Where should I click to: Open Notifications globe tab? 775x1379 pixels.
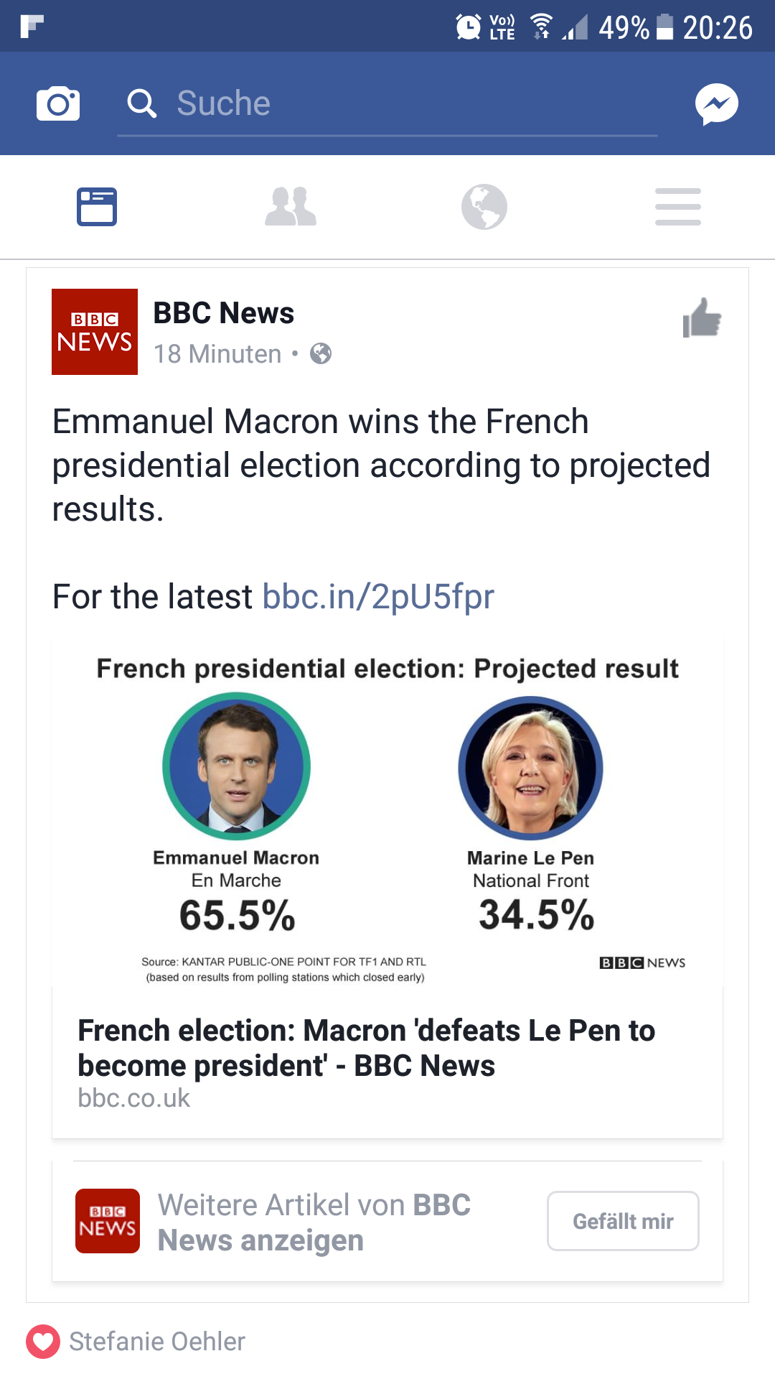pyautogui.click(x=484, y=207)
